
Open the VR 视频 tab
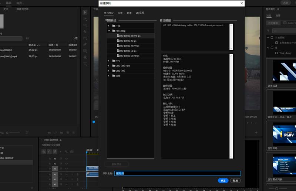pos(140,13)
